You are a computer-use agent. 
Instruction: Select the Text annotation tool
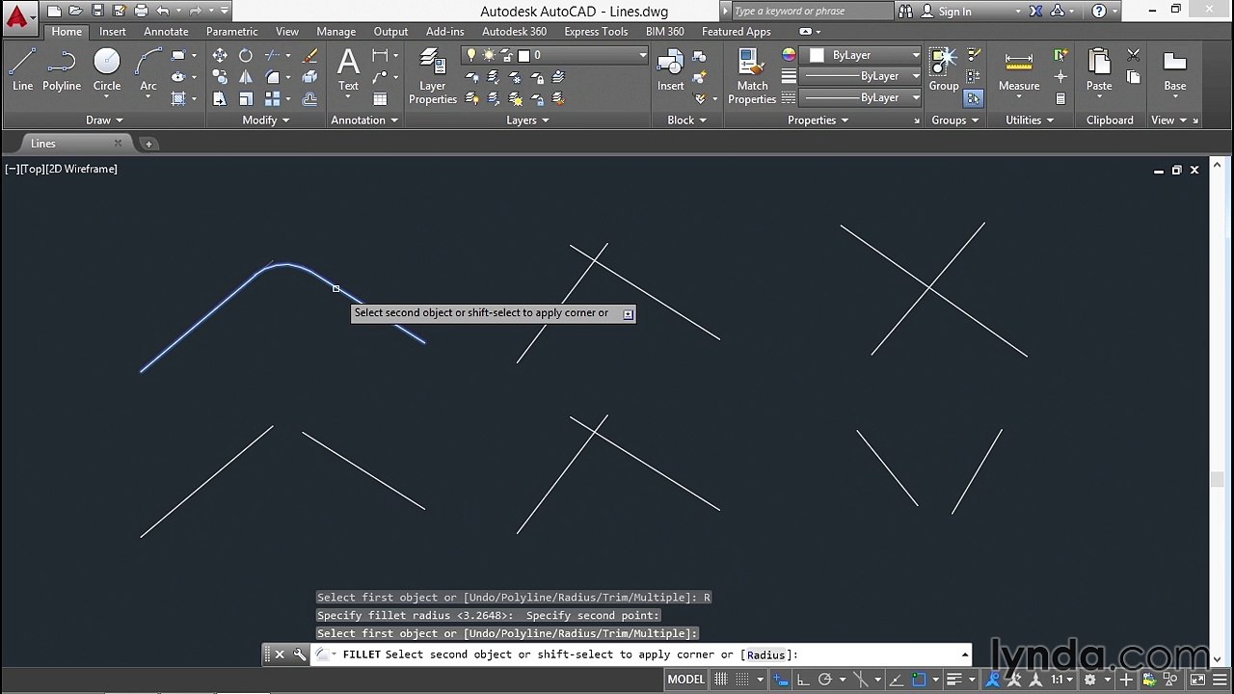coord(348,70)
